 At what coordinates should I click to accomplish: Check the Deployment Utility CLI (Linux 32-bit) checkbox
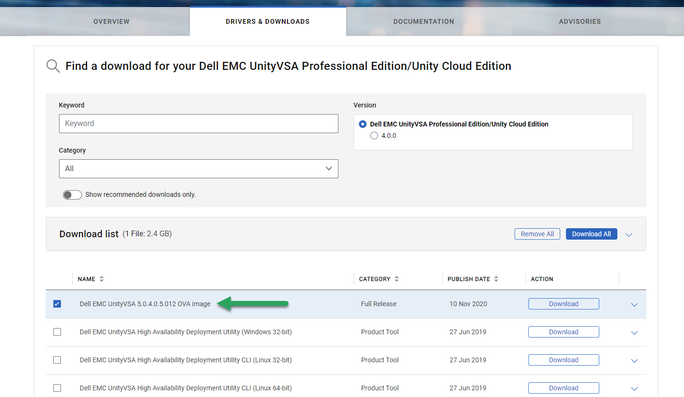click(57, 360)
